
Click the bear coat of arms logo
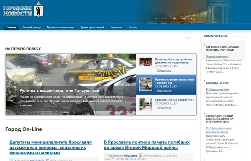tap(38, 9)
